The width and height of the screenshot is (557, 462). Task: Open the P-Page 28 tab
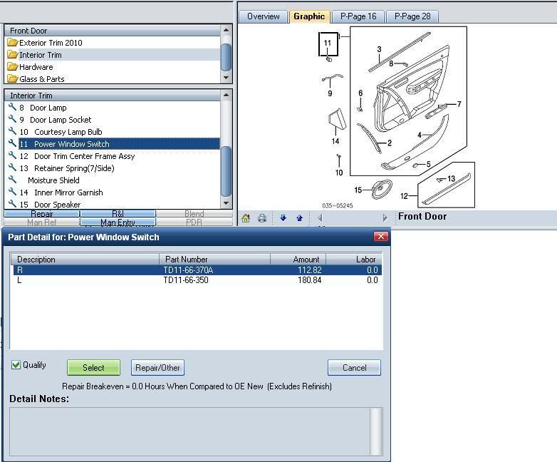[412, 16]
